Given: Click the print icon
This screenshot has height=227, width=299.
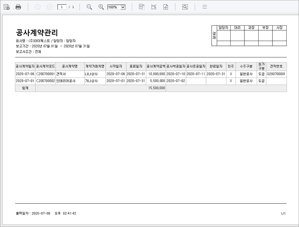Looking at the screenshot, I should [18, 7].
